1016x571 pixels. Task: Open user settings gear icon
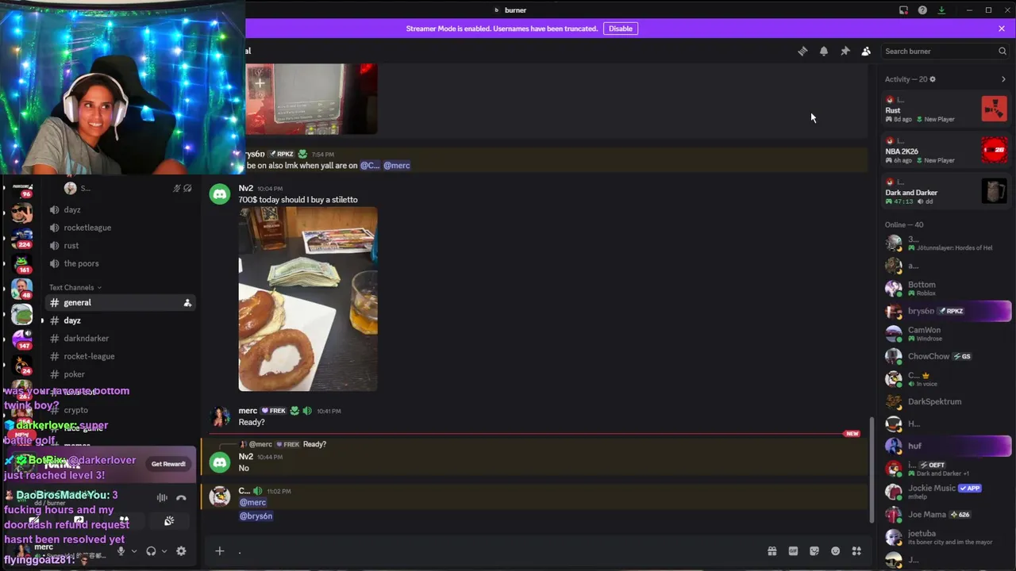click(x=181, y=551)
